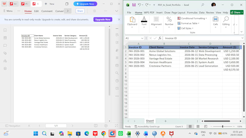Open the Name Box dropdown arrow
The height and width of the screenshot is (138, 246).
142,38
